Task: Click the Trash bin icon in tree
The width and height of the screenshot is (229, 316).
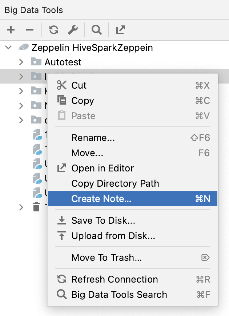Action: [36, 207]
